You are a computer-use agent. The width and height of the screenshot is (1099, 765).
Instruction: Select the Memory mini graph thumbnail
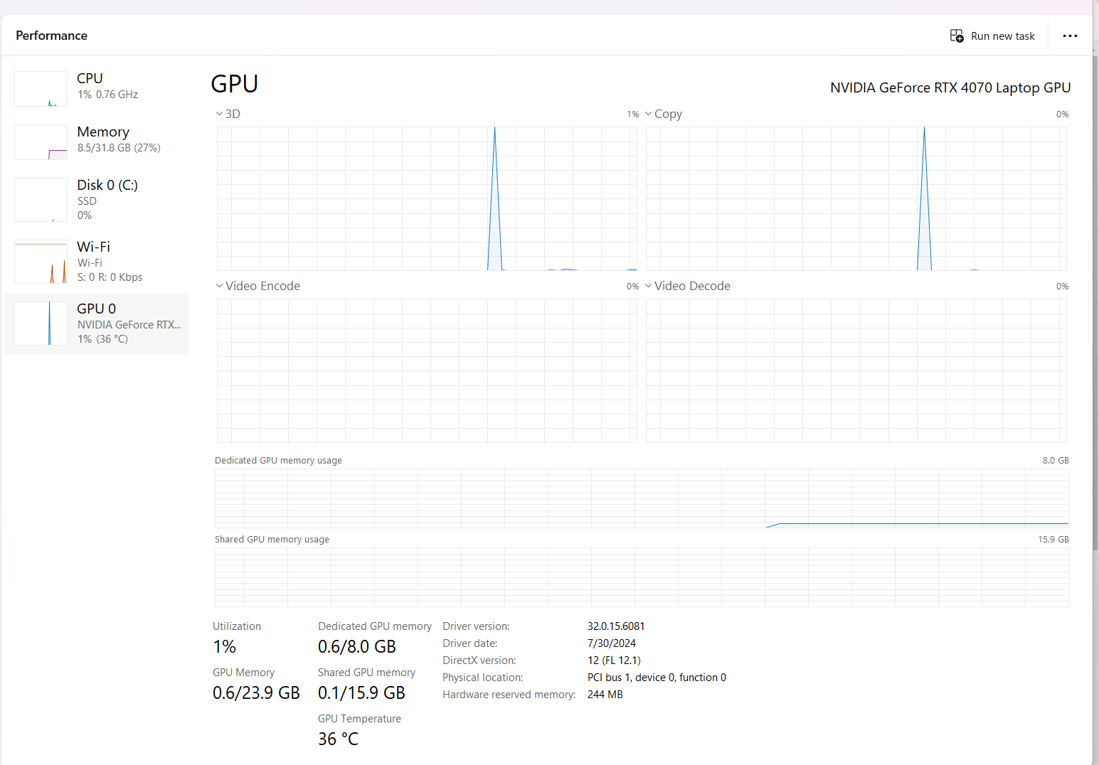(41, 142)
